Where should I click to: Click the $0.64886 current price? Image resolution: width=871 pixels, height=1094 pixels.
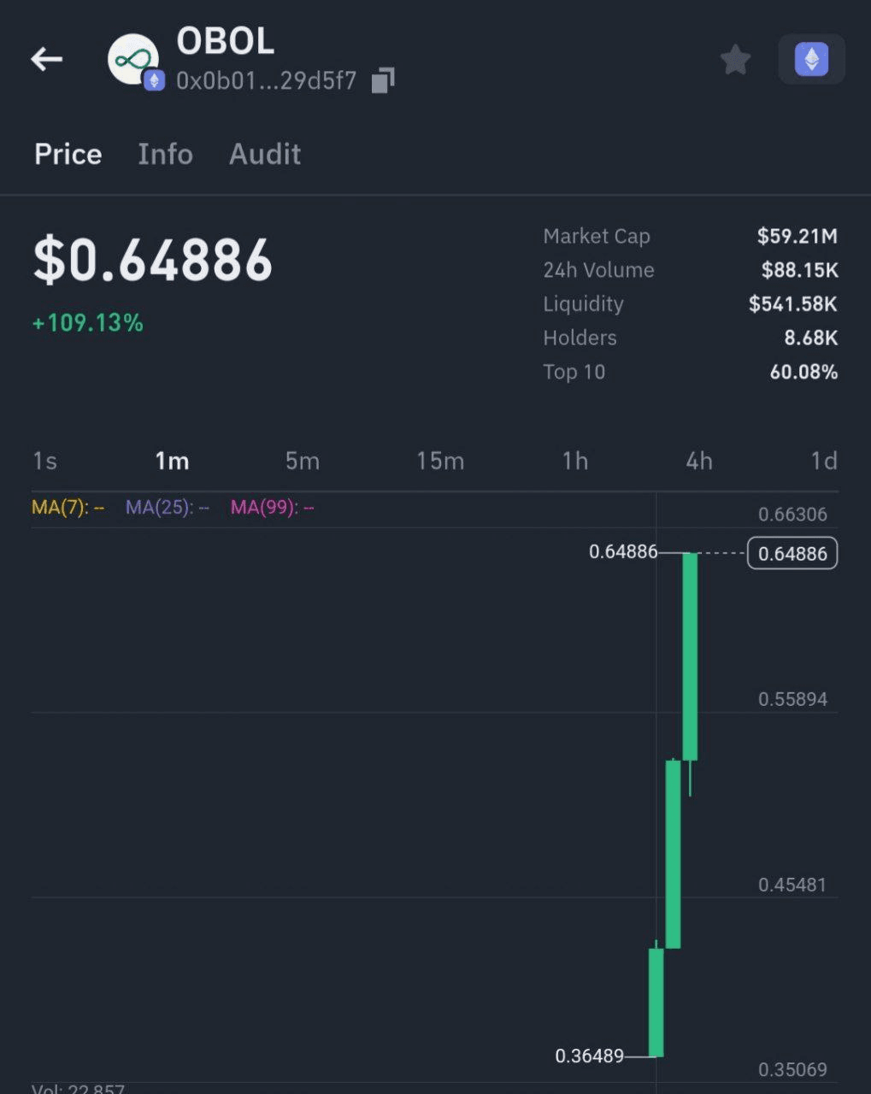[153, 261]
